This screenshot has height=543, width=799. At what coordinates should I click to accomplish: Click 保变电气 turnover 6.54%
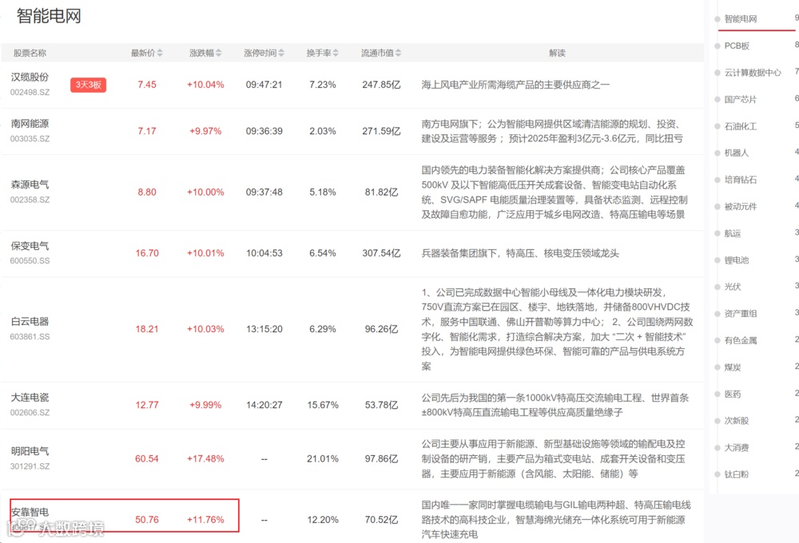[x=323, y=253]
